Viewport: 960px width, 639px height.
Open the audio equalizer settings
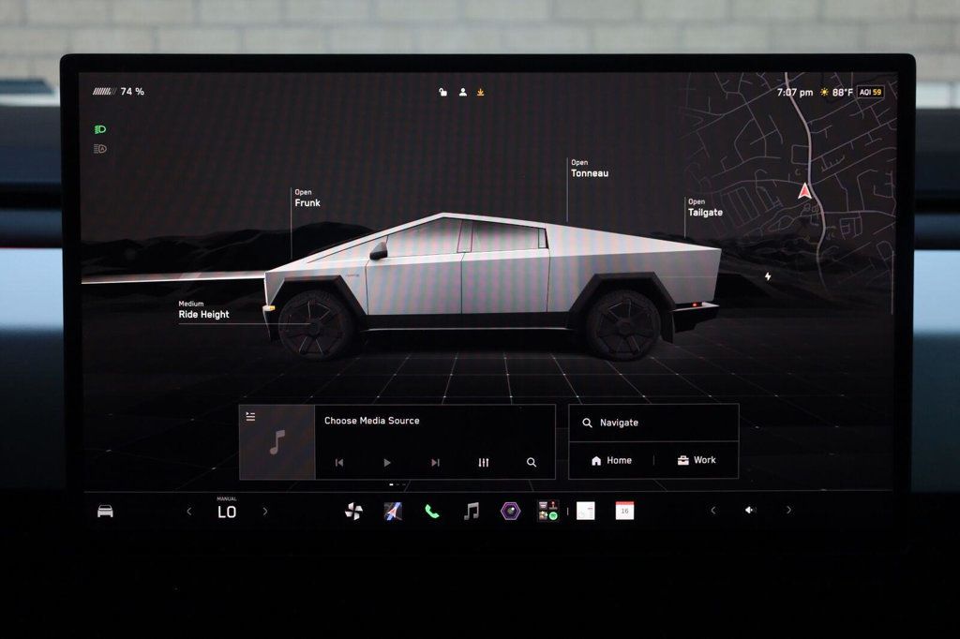484,463
